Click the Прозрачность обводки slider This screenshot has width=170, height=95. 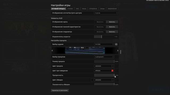pos(104,84)
